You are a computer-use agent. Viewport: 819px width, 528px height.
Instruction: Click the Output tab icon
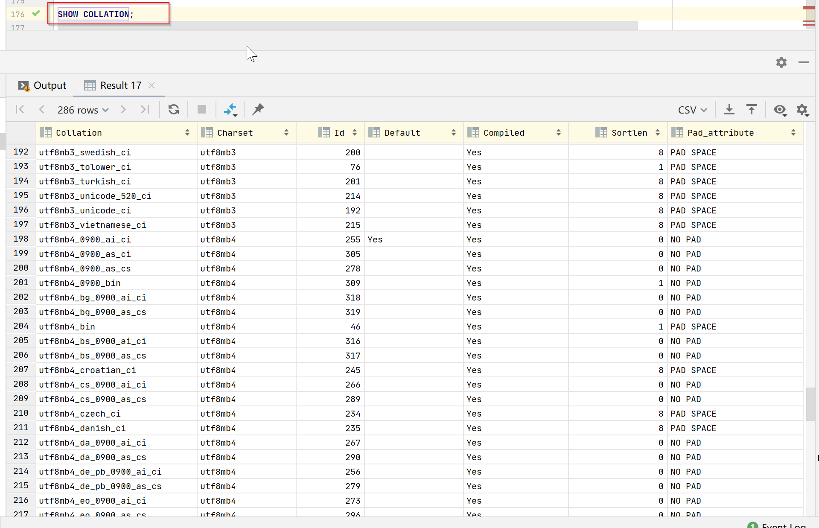pos(24,86)
